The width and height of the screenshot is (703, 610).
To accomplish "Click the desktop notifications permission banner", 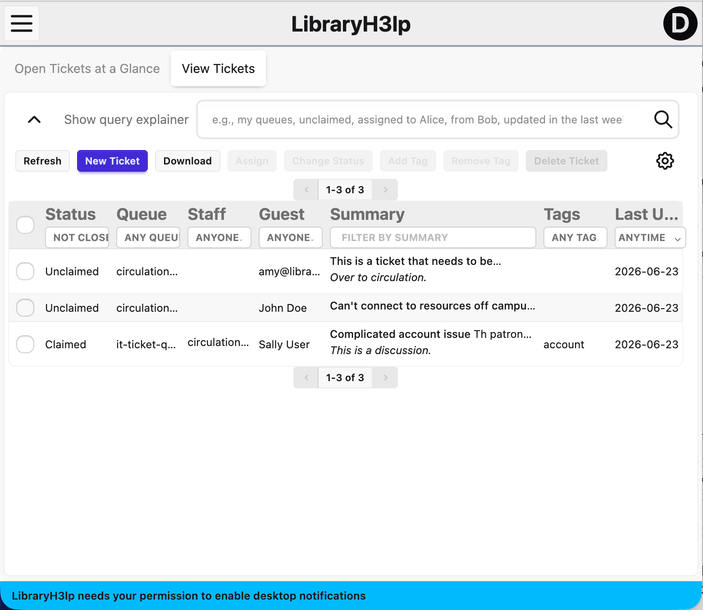I will click(351, 596).
